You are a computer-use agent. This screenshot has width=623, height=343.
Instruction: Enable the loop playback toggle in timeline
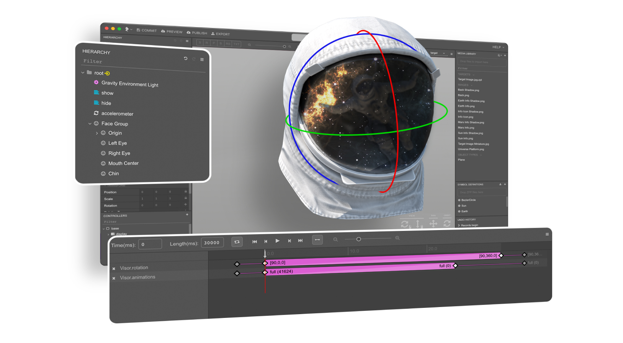tap(237, 241)
